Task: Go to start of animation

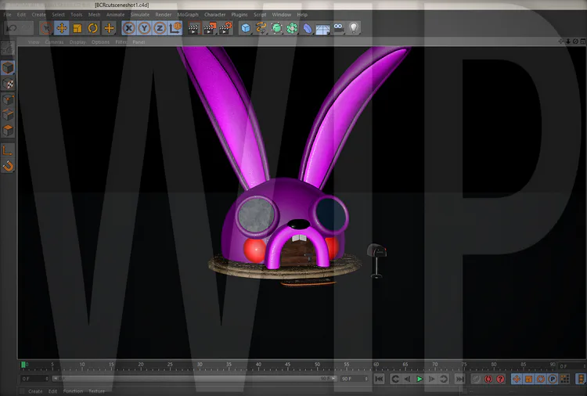Action: point(379,379)
